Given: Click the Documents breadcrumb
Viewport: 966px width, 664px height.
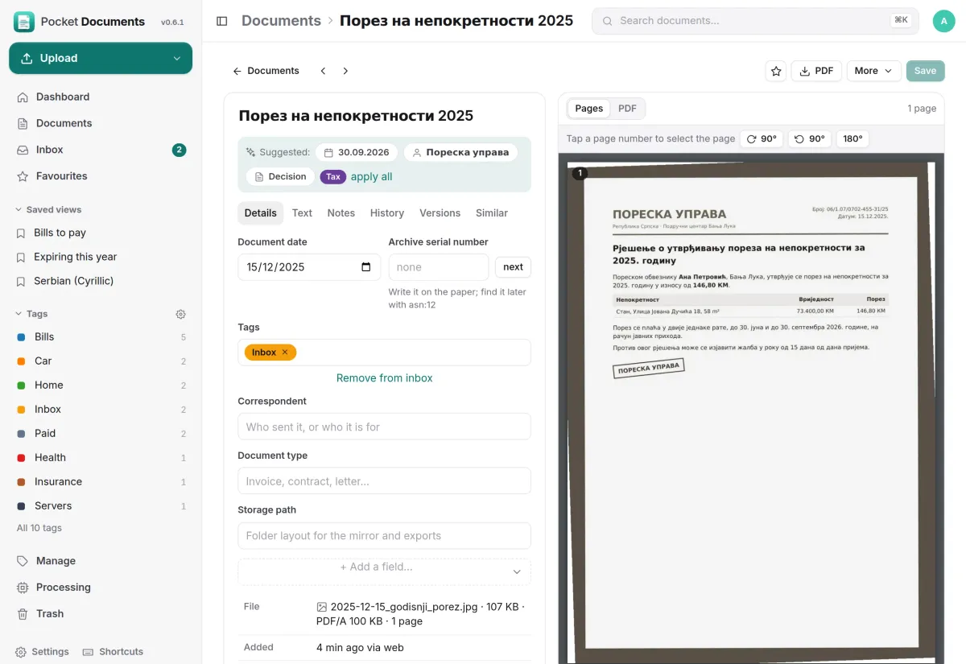Looking at the screenshot, I should (x=281, y=21).
